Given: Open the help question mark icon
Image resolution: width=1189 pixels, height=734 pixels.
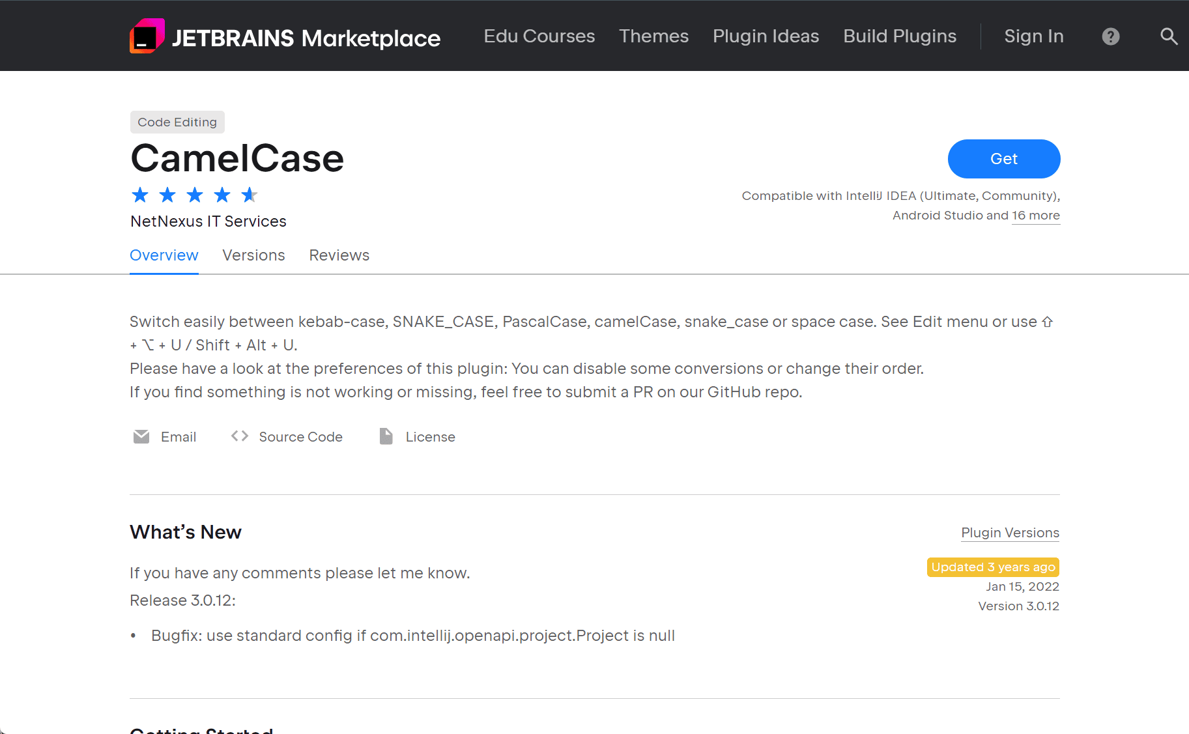Looking at the screenshot, I should click(1110, 36).
